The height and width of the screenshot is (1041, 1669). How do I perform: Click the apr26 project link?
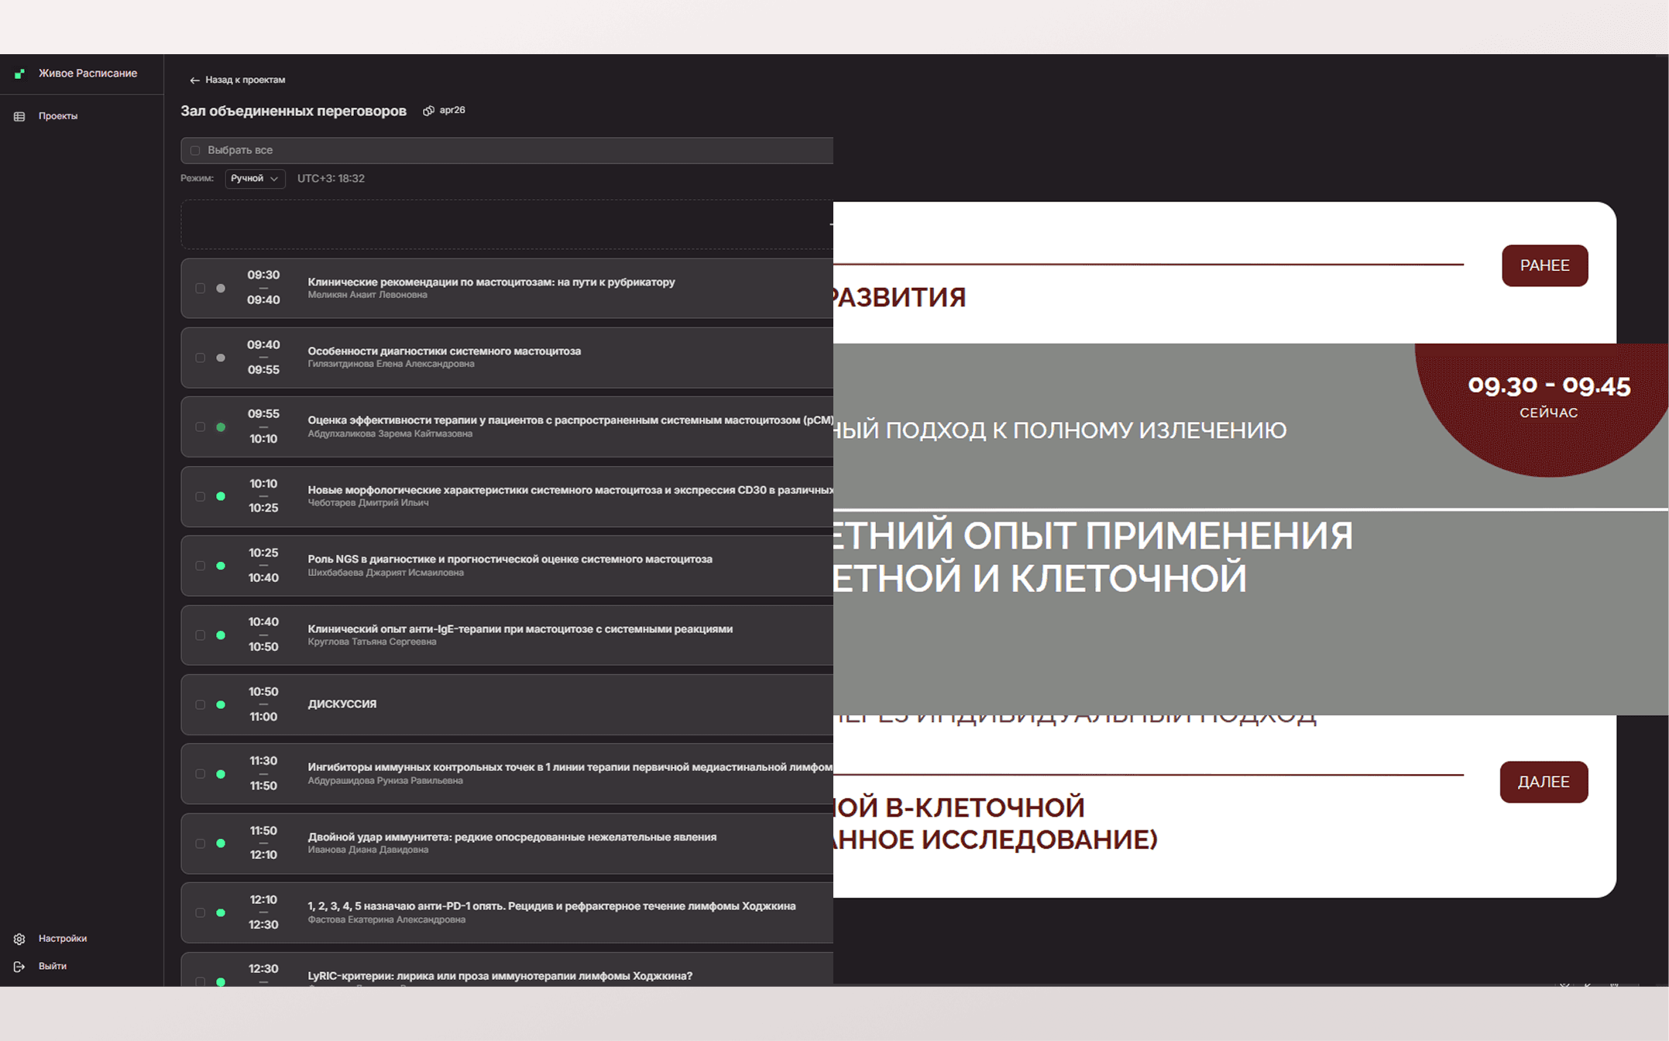[452, 110]
